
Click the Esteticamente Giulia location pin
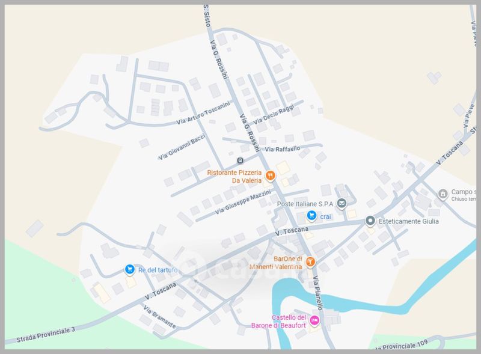[x=370, y=221]
